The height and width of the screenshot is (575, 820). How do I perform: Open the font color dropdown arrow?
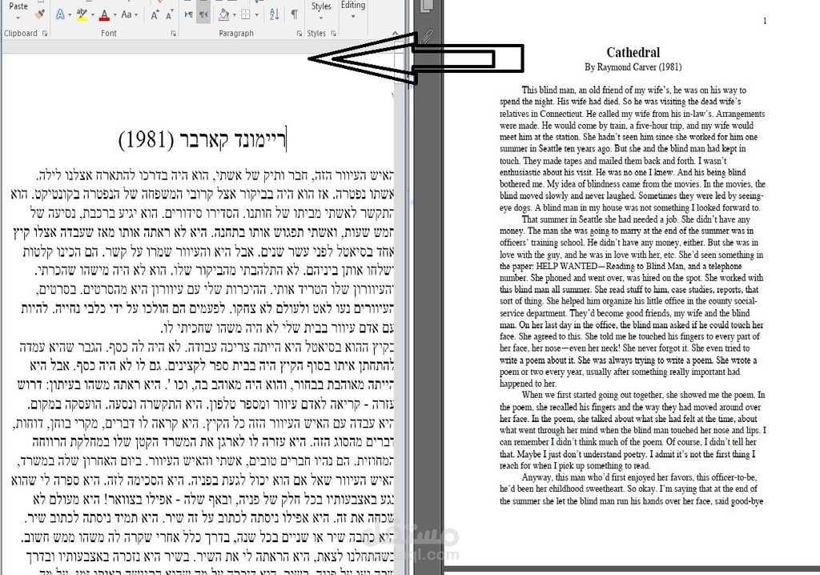coord(115,15)
